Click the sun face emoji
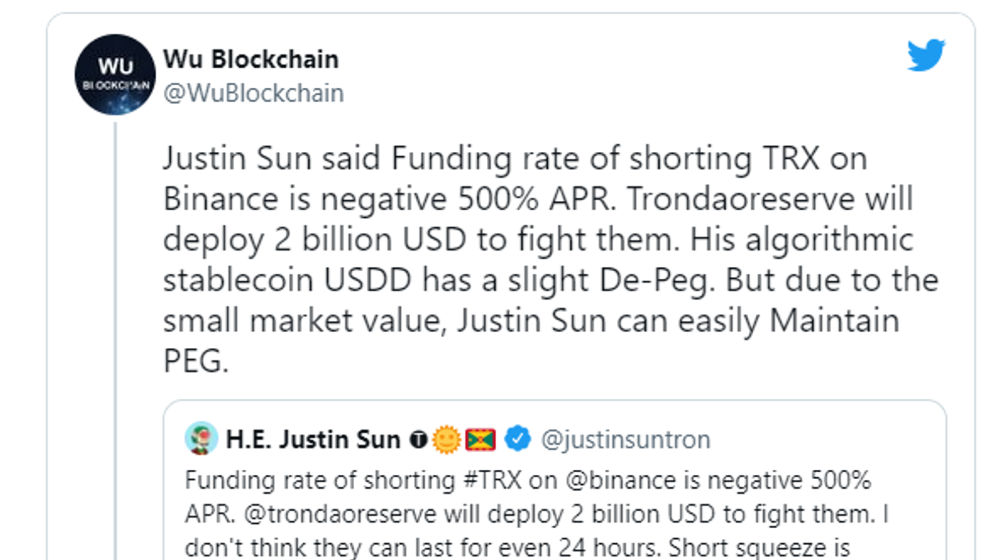Screen dimensions: 996x560 tap(446, 440)
